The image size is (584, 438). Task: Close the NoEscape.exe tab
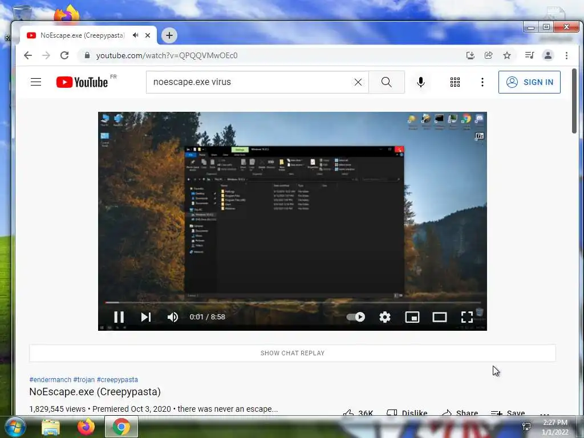point(148,35)
